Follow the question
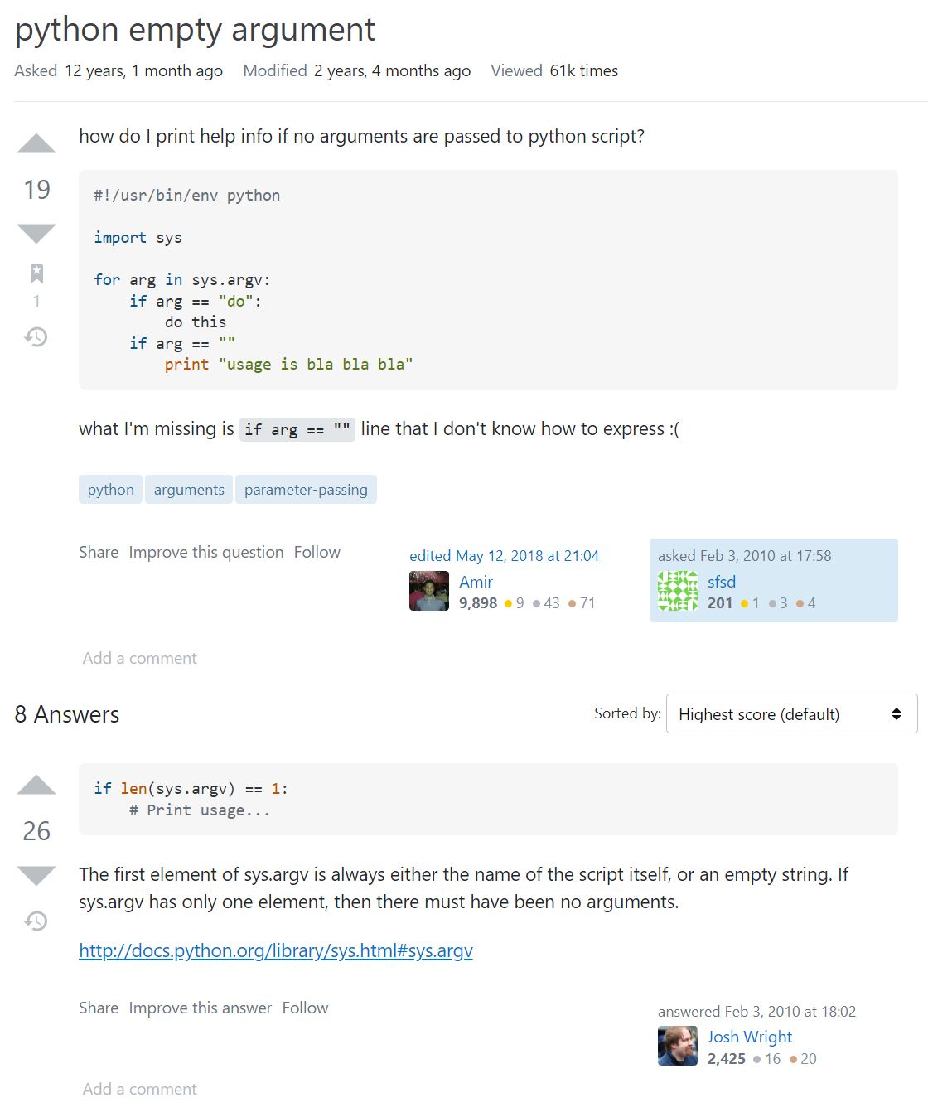Image resolution: width=928 pixels, height=1117 pixels. click(317, 552)
